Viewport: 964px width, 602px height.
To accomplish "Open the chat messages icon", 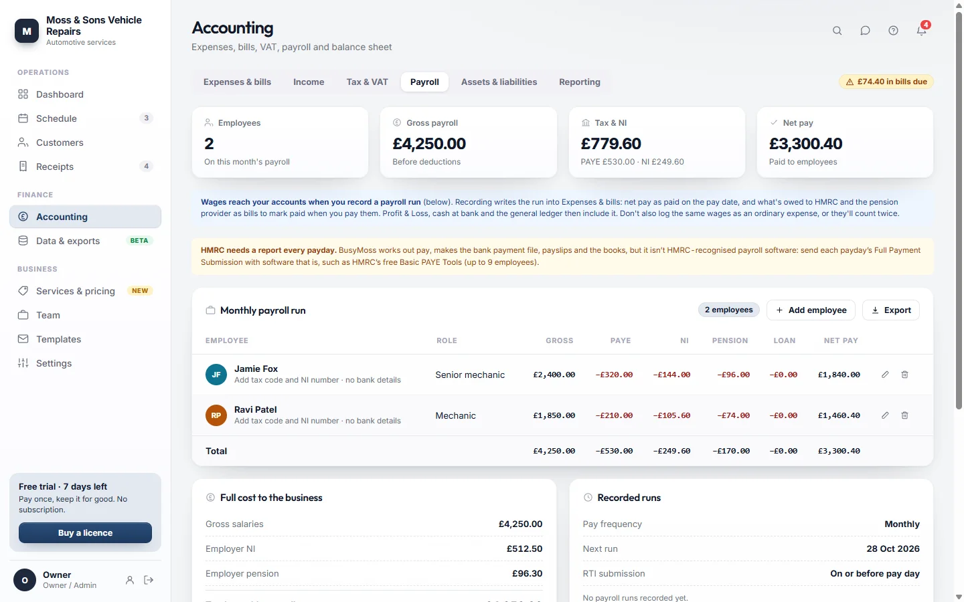I will (865, 31).
